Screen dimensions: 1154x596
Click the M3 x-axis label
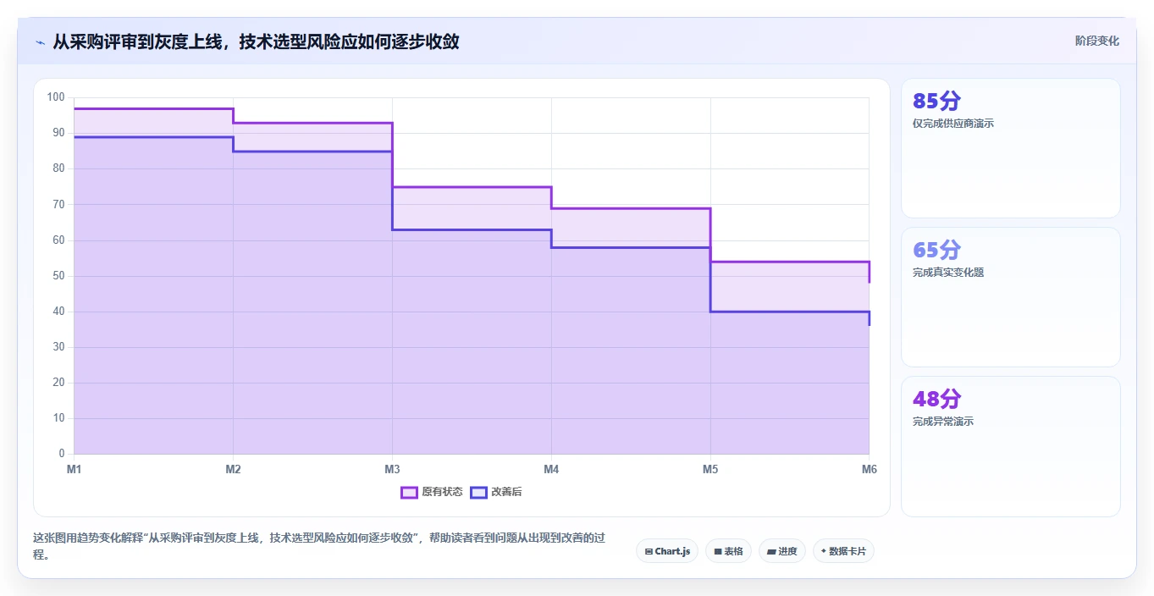[392, 469]
